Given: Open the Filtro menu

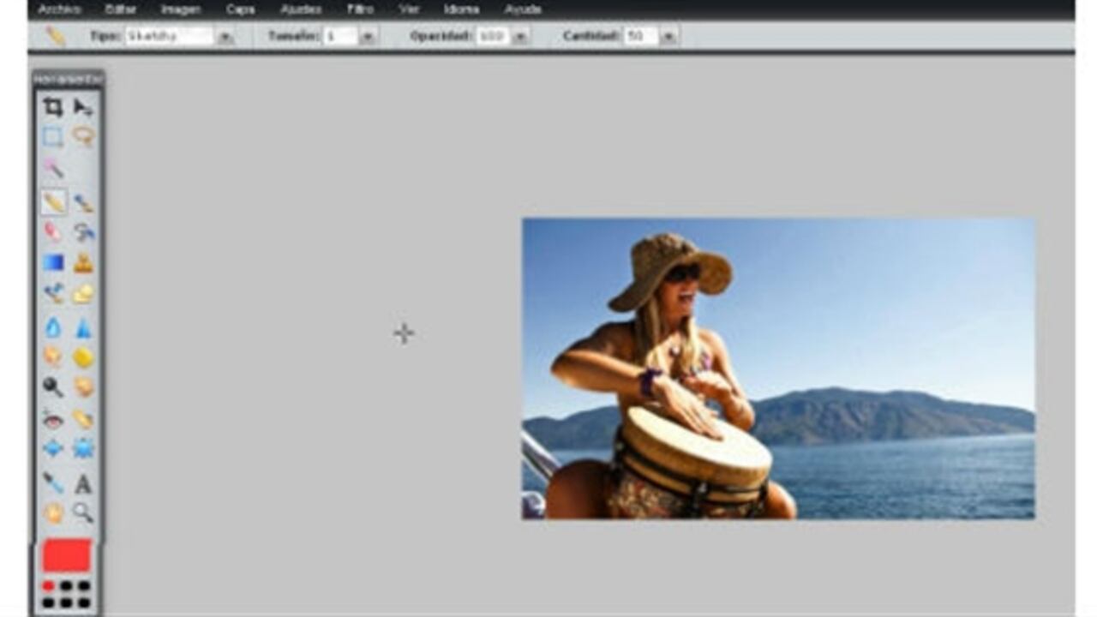Looking at the screenshot, I should click(360, 9).
